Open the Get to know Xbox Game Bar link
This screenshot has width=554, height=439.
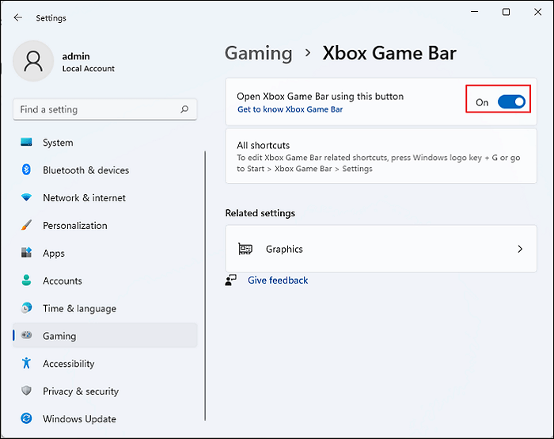pos(290,109)
